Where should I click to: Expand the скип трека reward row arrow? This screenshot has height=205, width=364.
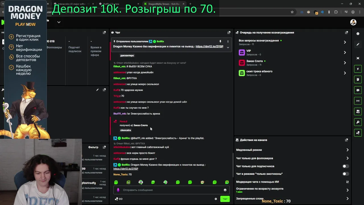(x=345, y=73)
